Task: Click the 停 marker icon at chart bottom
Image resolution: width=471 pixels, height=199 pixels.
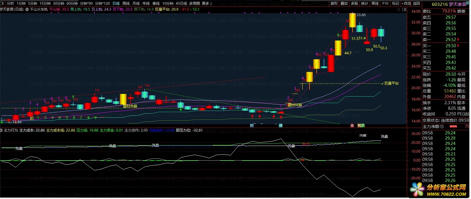Action: coord(281,125)
